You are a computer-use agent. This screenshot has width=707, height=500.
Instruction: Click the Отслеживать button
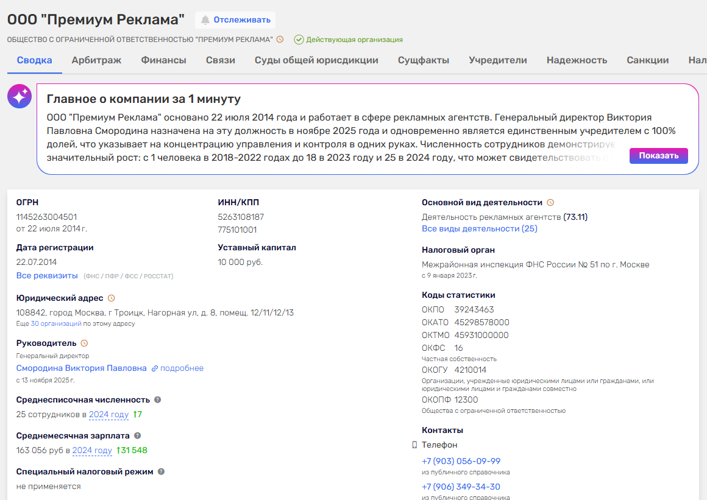pos(235,20)
